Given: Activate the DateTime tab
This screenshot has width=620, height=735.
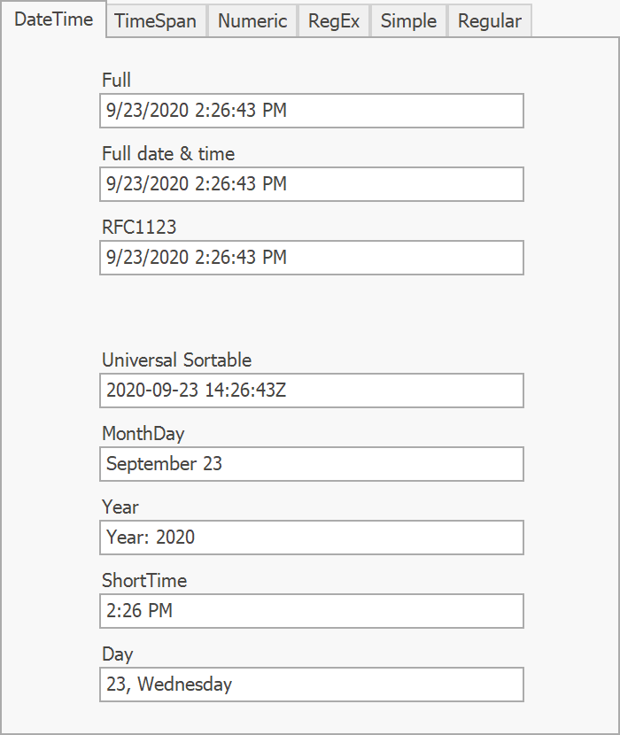Looking at the screenshot, I should click(x=54, y=20).
